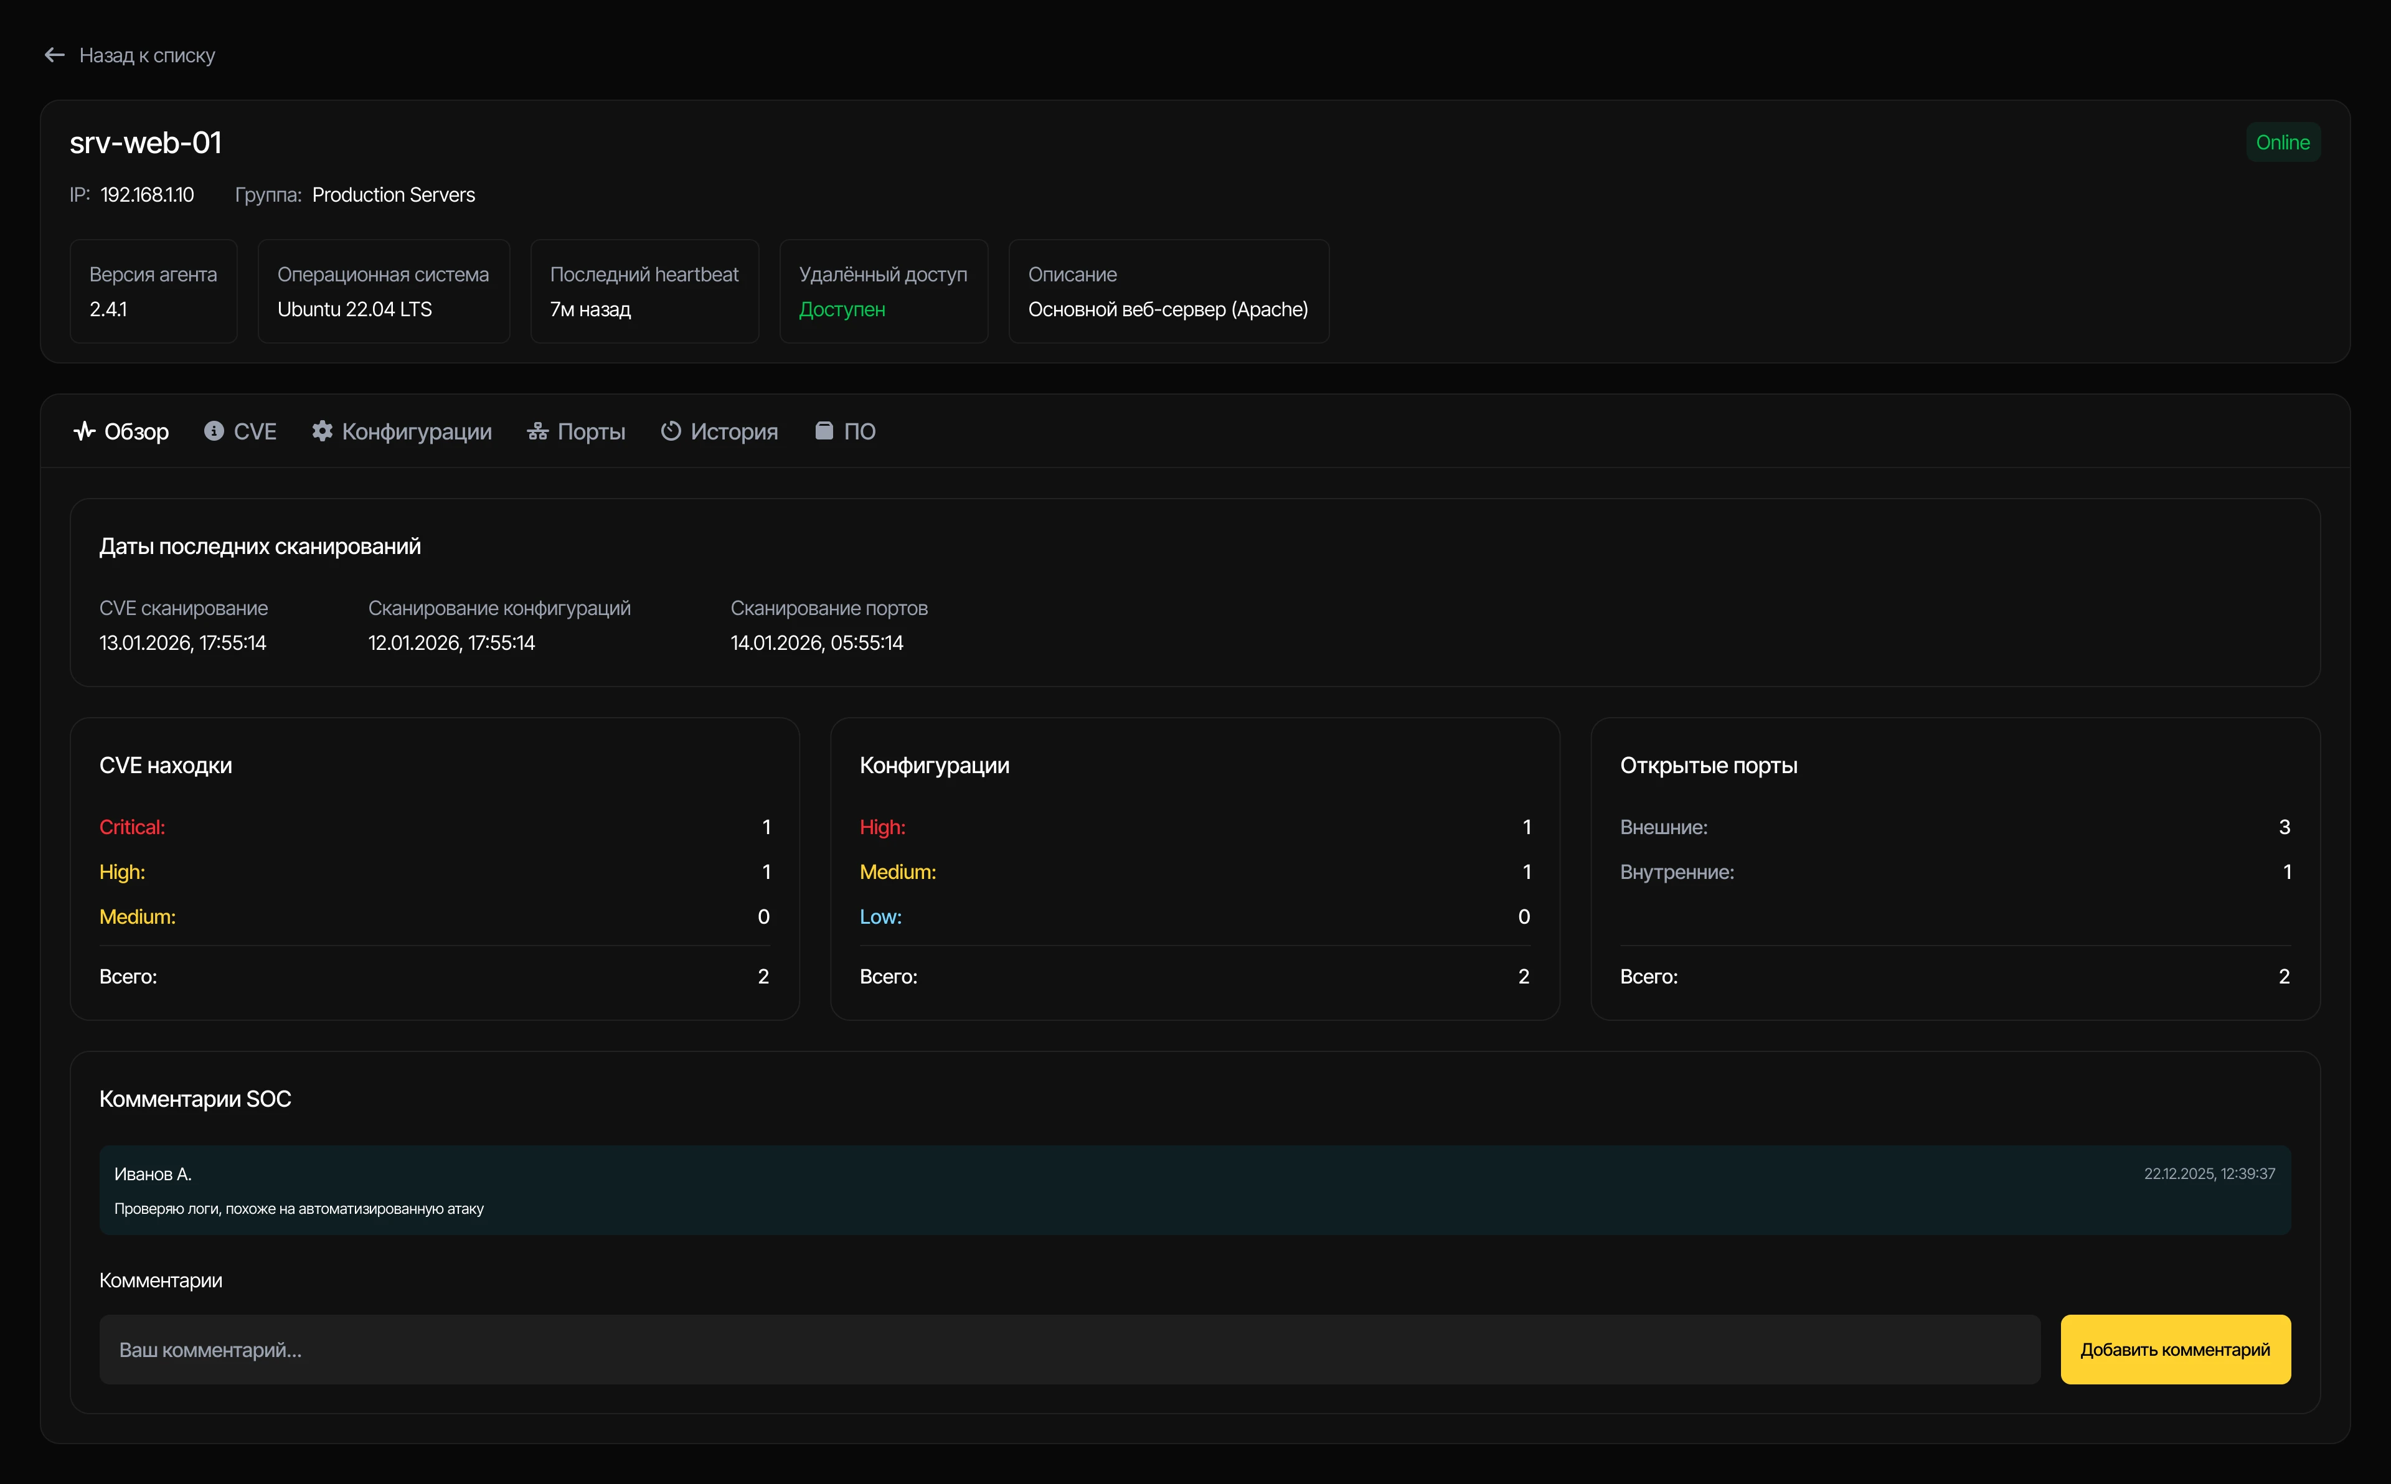Image resolution: width=2391 pixels, height=1484 pixels.
Task: Click the Ubuntu 22.04 LTS value
Action: pos(356,309)
